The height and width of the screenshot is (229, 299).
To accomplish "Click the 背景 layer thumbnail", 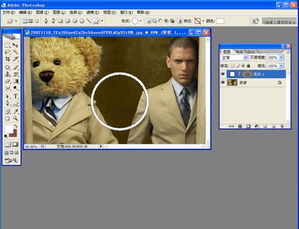I will (232, 83).
